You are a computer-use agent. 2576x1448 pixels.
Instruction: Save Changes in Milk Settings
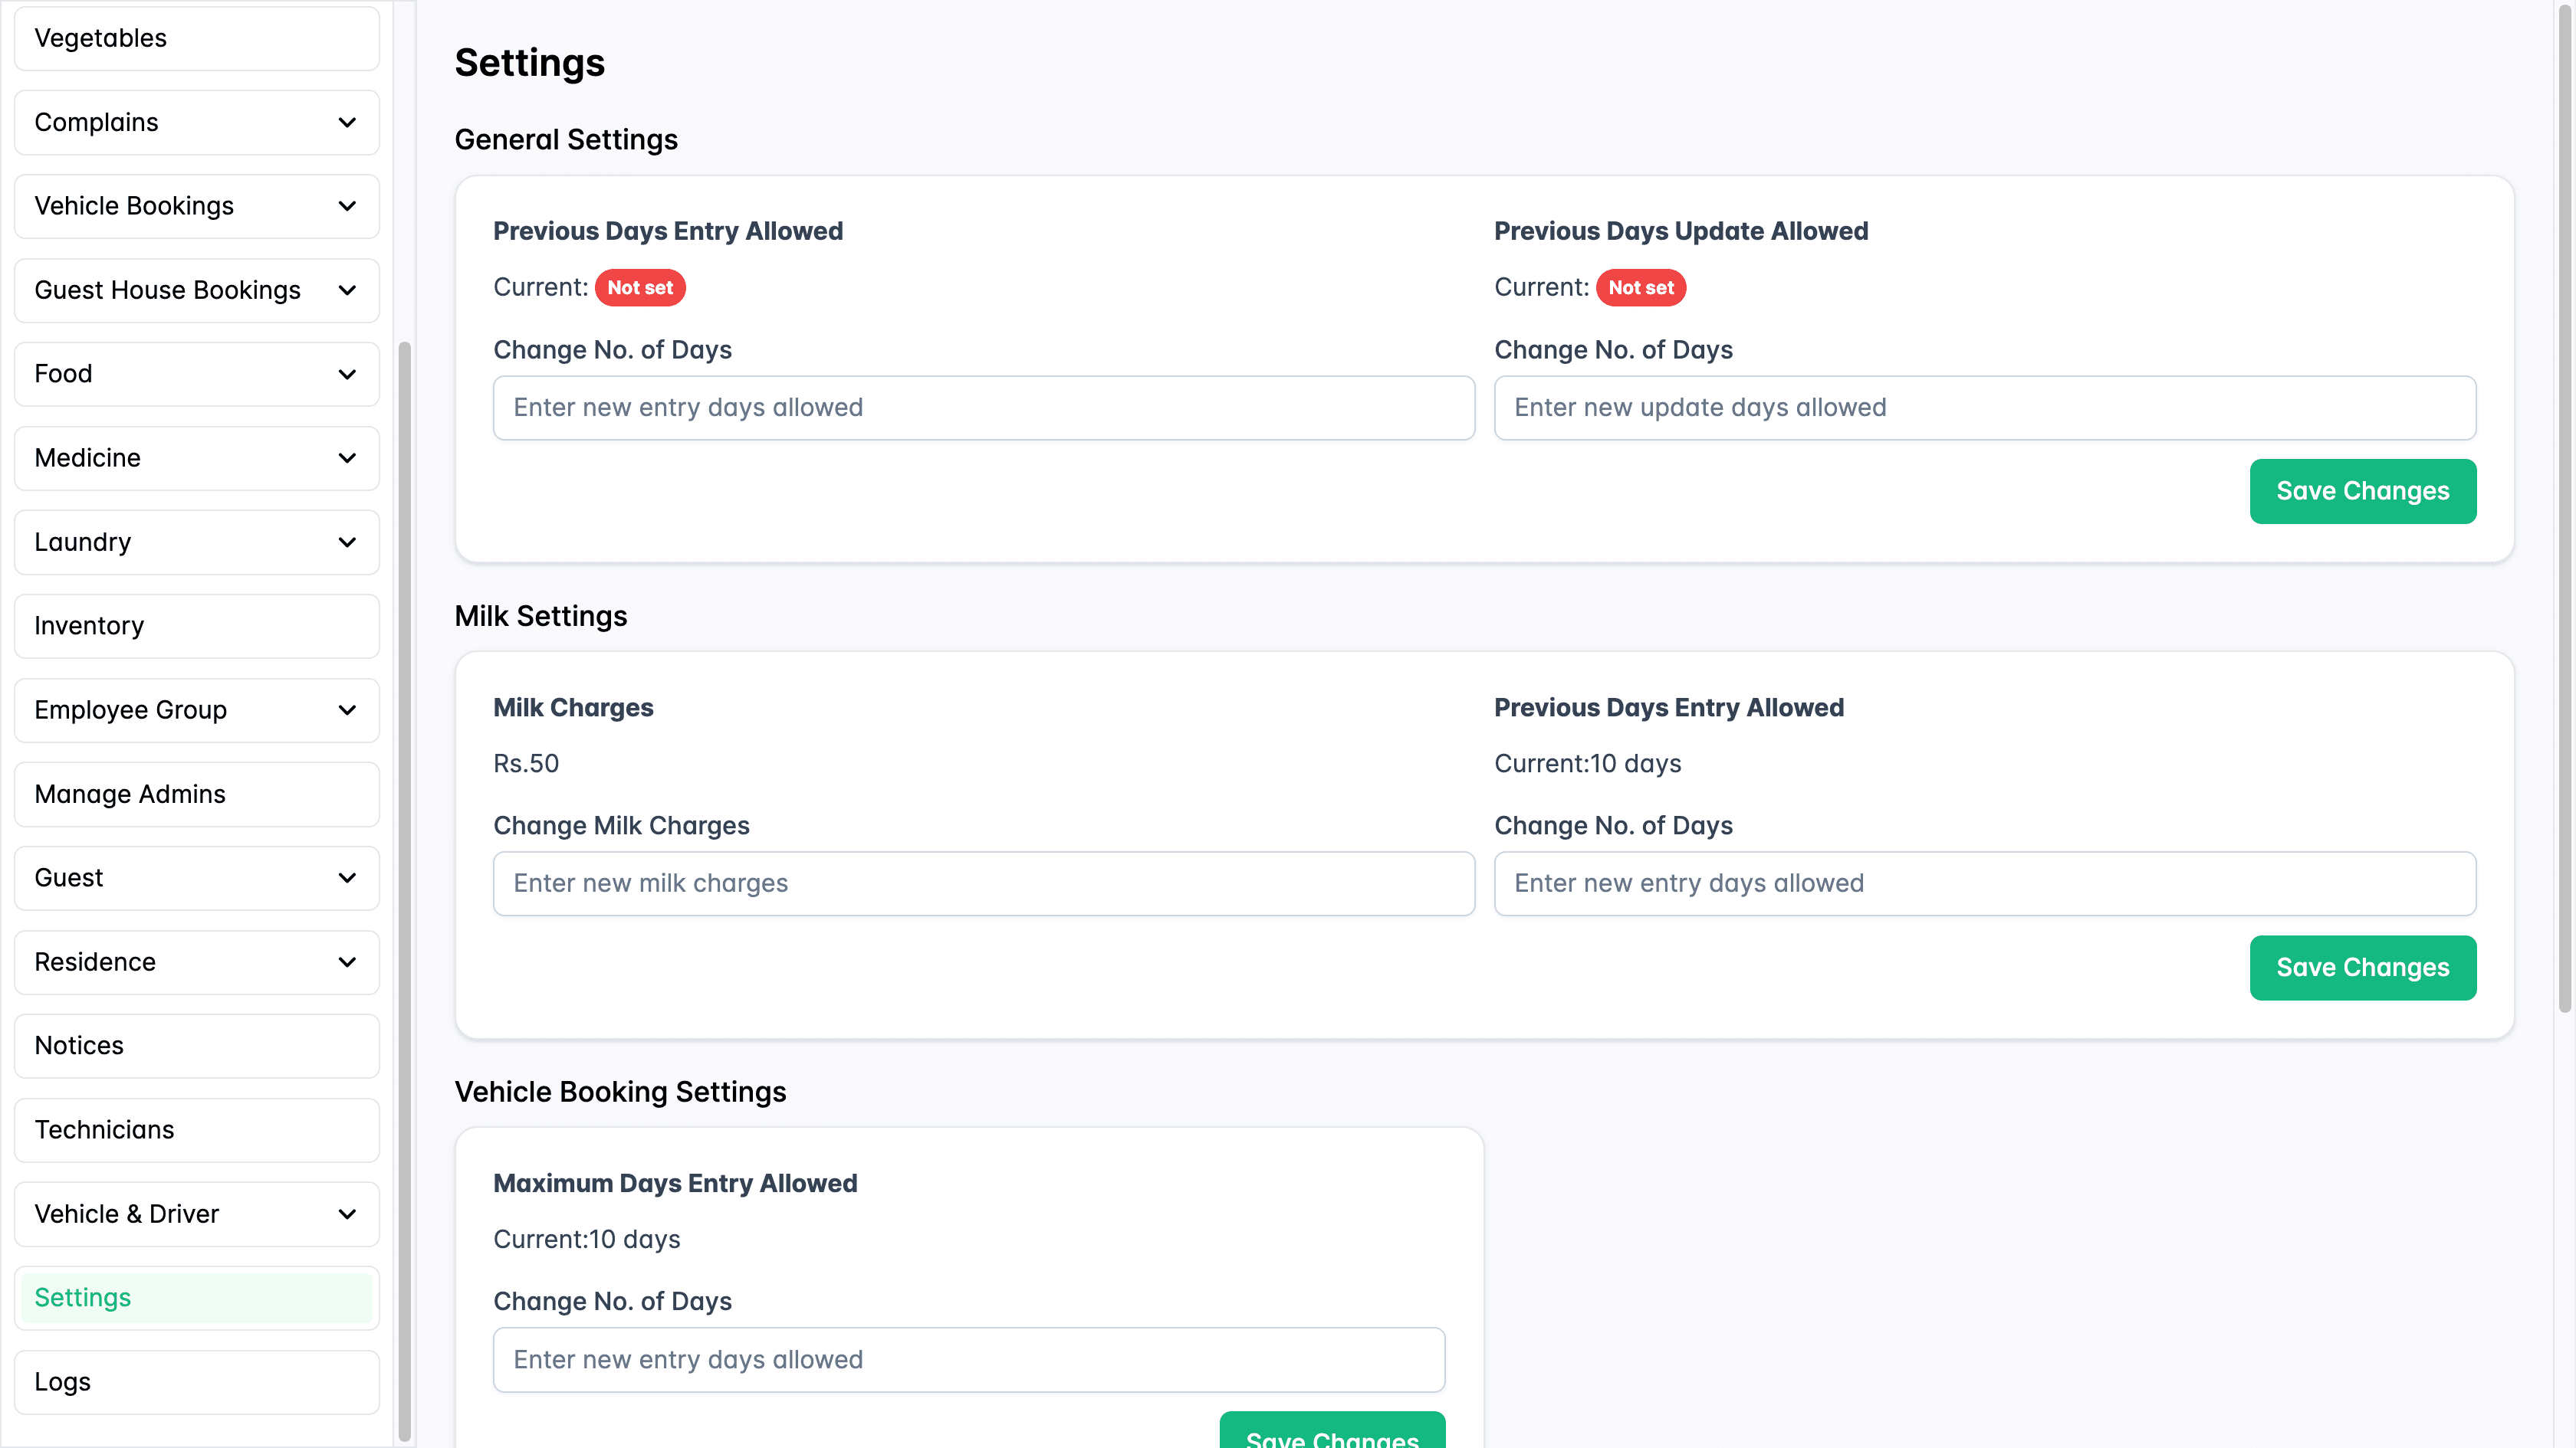2363,968
